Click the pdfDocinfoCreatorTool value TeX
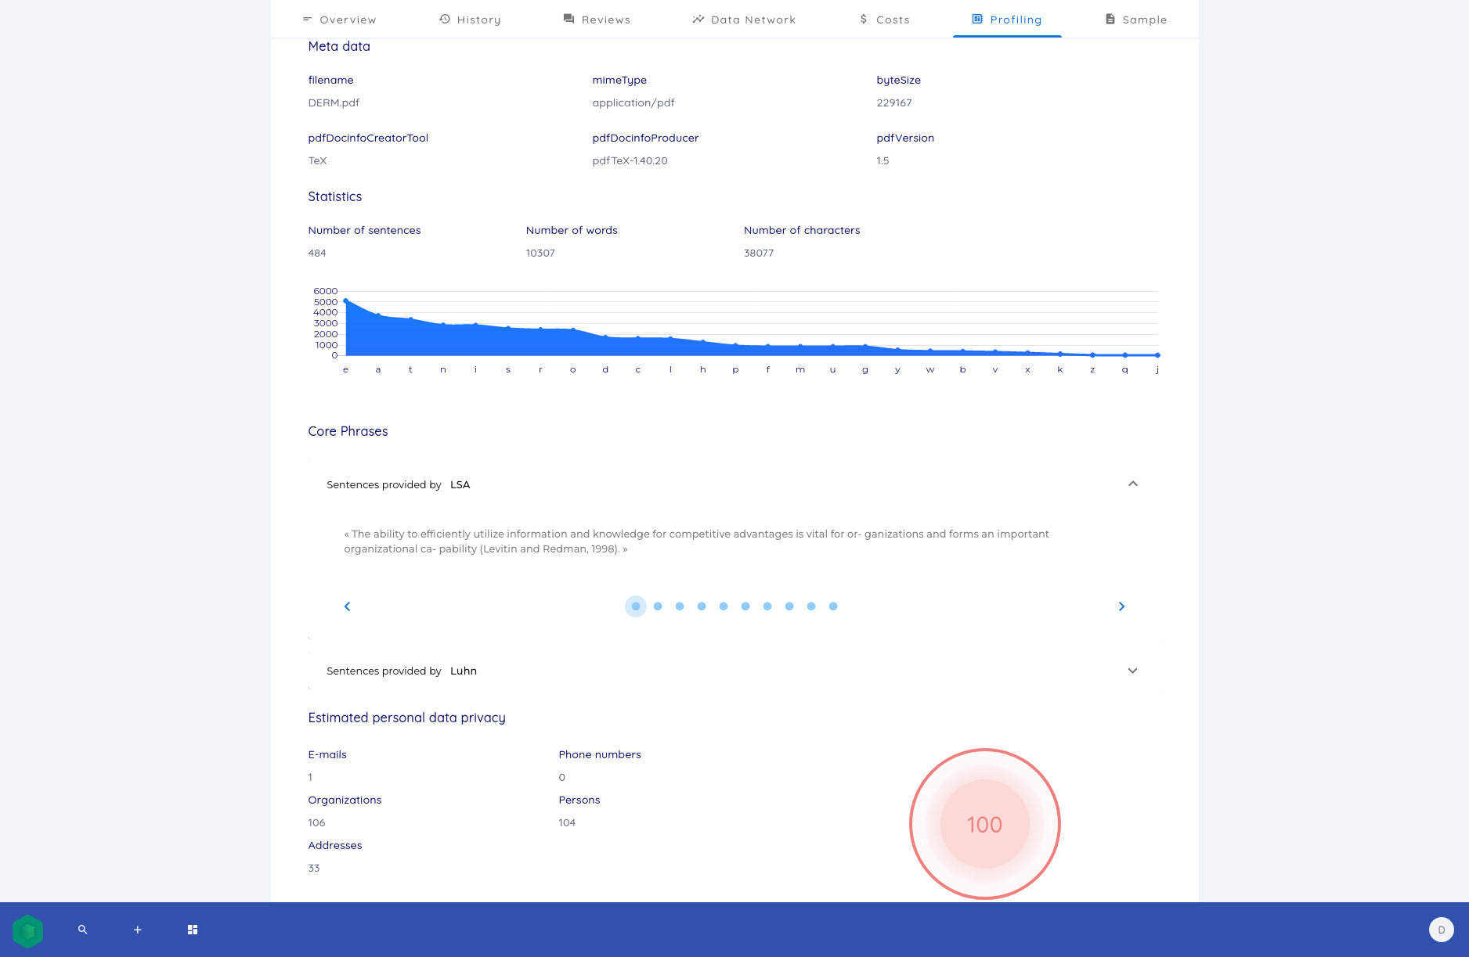The width and height of the screenshot is (1469, 957). pos(317,160)
